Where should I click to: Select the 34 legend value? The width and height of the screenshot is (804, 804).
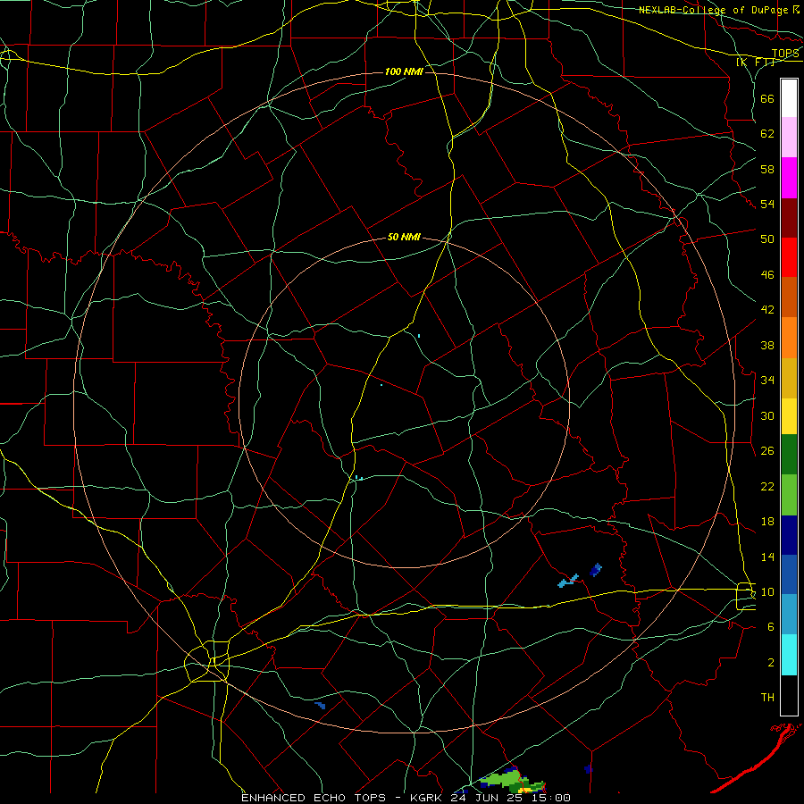coord(767,380)
